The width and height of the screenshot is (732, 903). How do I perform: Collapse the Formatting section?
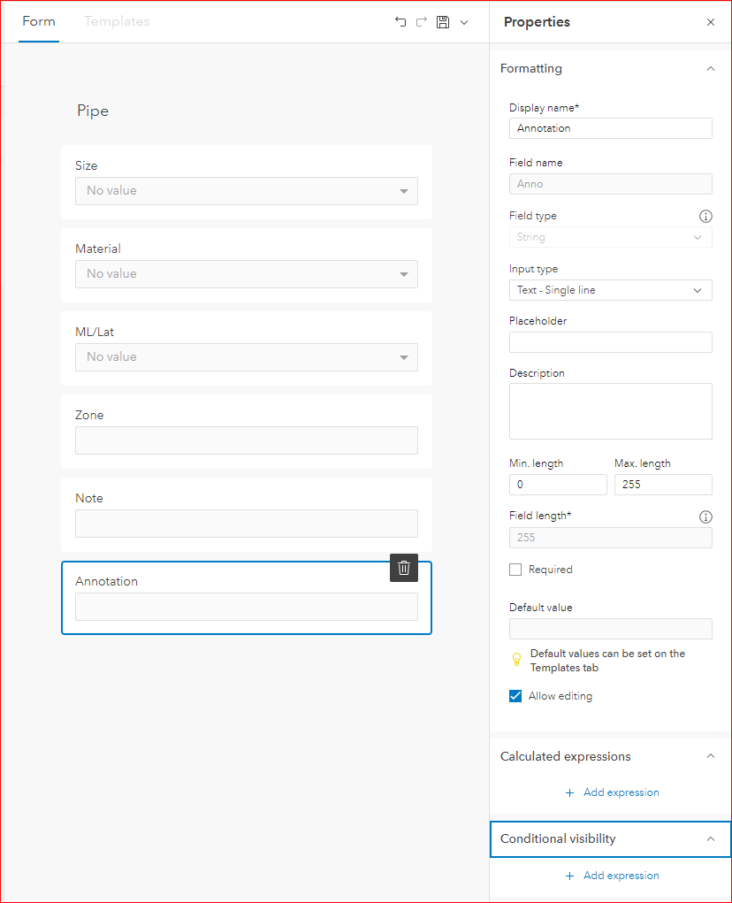click(710, 68)
